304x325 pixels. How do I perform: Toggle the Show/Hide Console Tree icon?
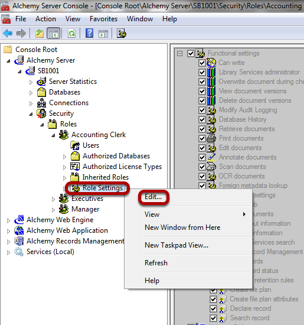[x=54, y=33]
